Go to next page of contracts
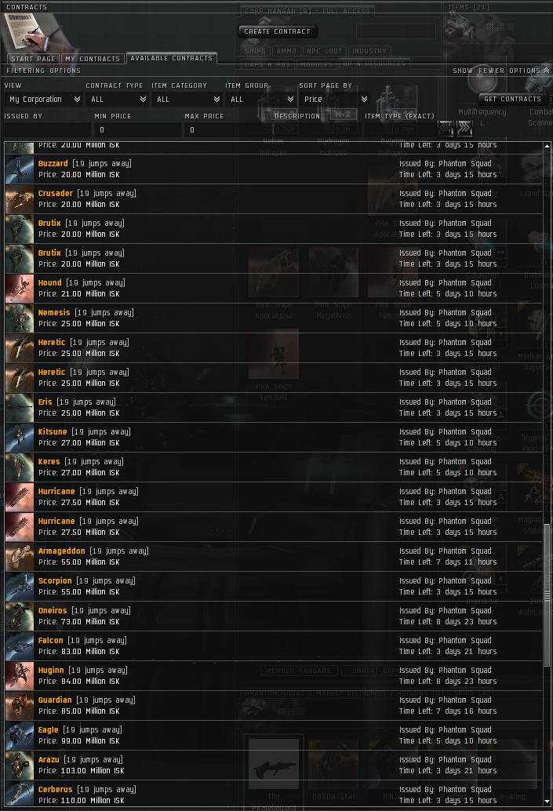 tap(464, 129)
